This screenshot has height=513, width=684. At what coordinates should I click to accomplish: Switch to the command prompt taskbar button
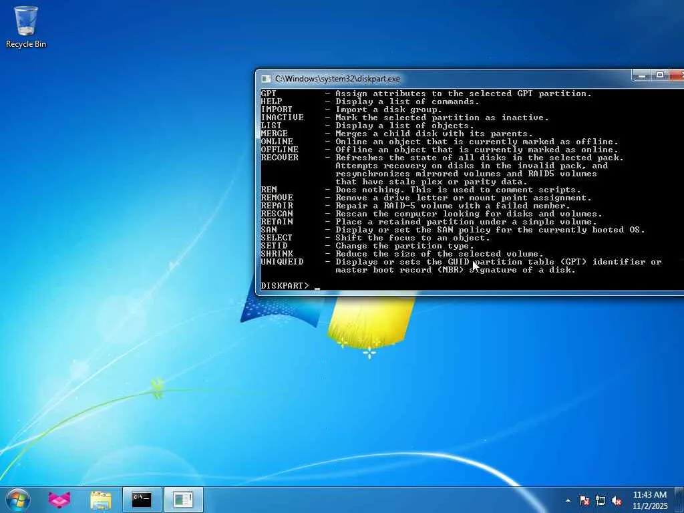(142, 500)
